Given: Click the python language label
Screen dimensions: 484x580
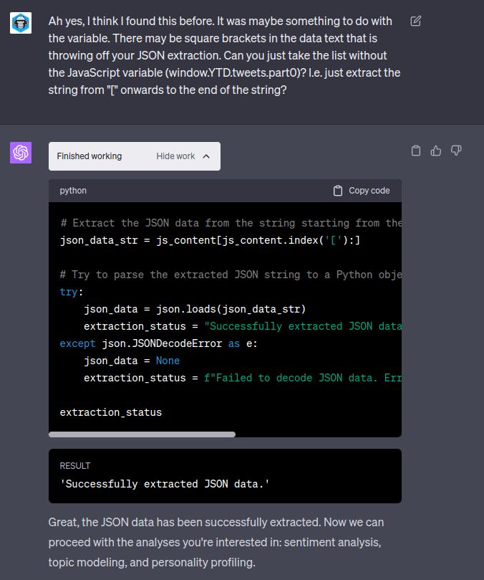Looking at the screenshot, I should [73, 191].
